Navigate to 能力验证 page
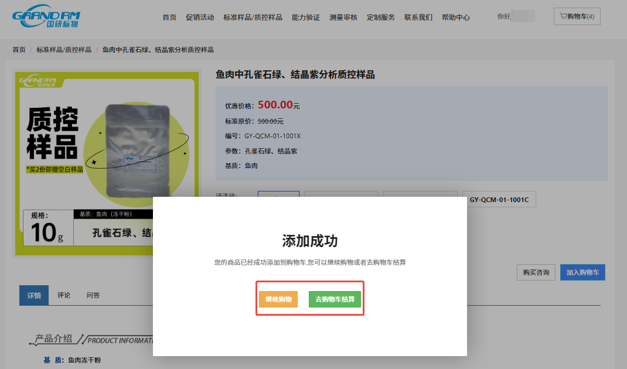The image size is (627, 369). [306, 18]
